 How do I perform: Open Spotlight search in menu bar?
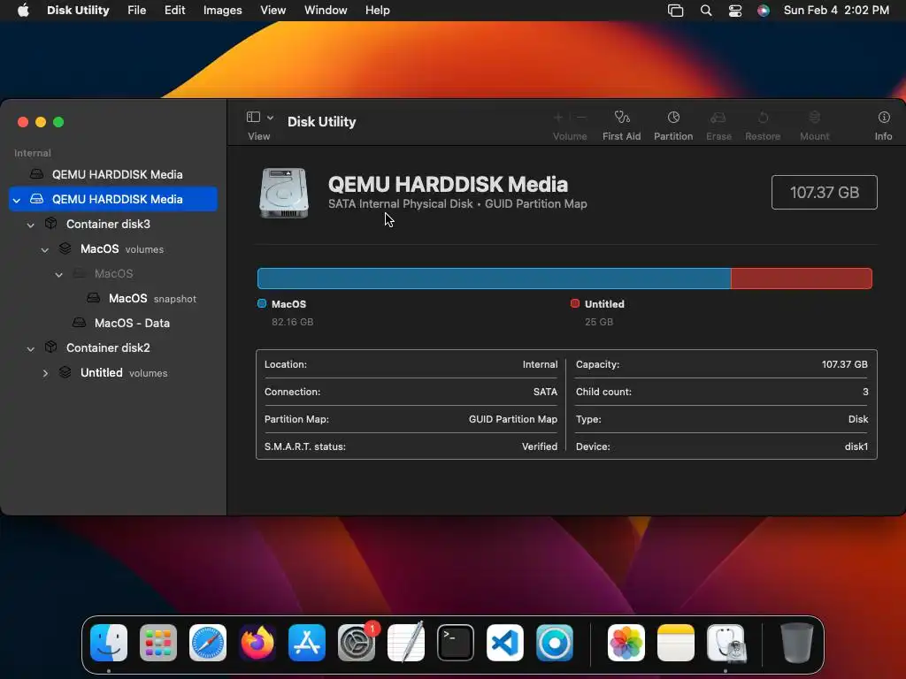[x=705, y=11]
